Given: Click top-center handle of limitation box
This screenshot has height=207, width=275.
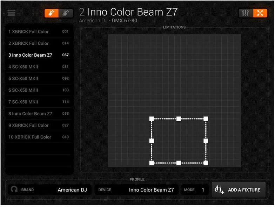Looking at the screenshot, I should tap(179, 119).
